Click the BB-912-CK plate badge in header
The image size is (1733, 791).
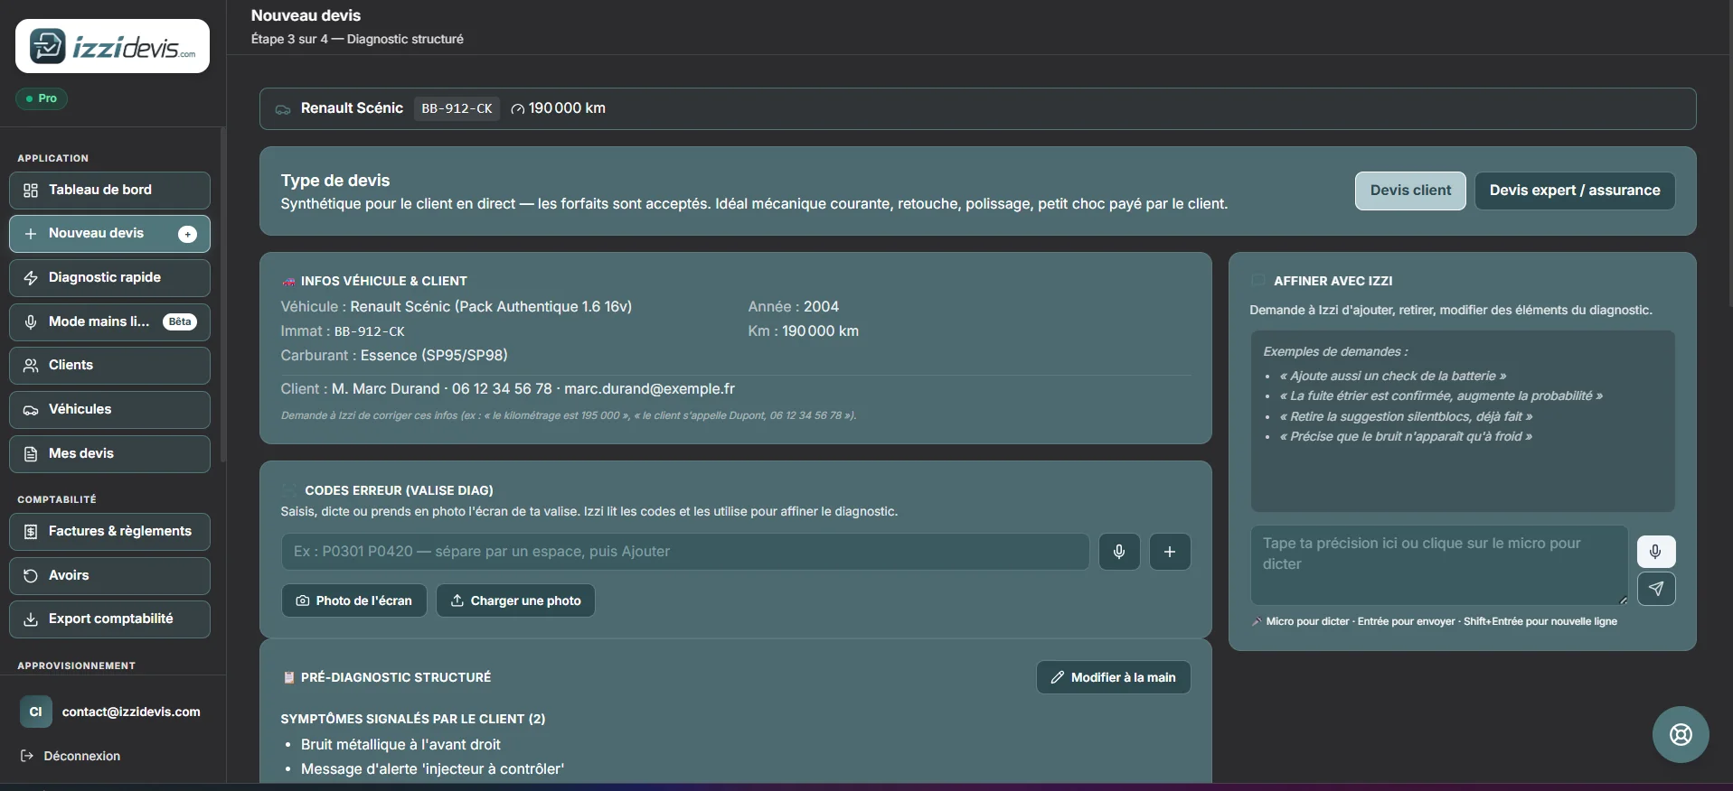click(457, 108)
